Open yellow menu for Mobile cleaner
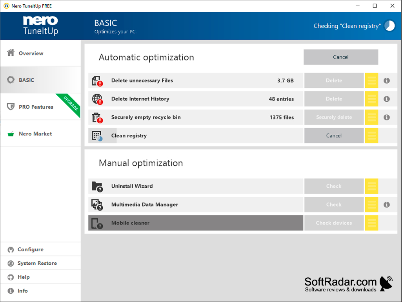The width and height of the screenshot is (402, 302). tap(371, 223)
